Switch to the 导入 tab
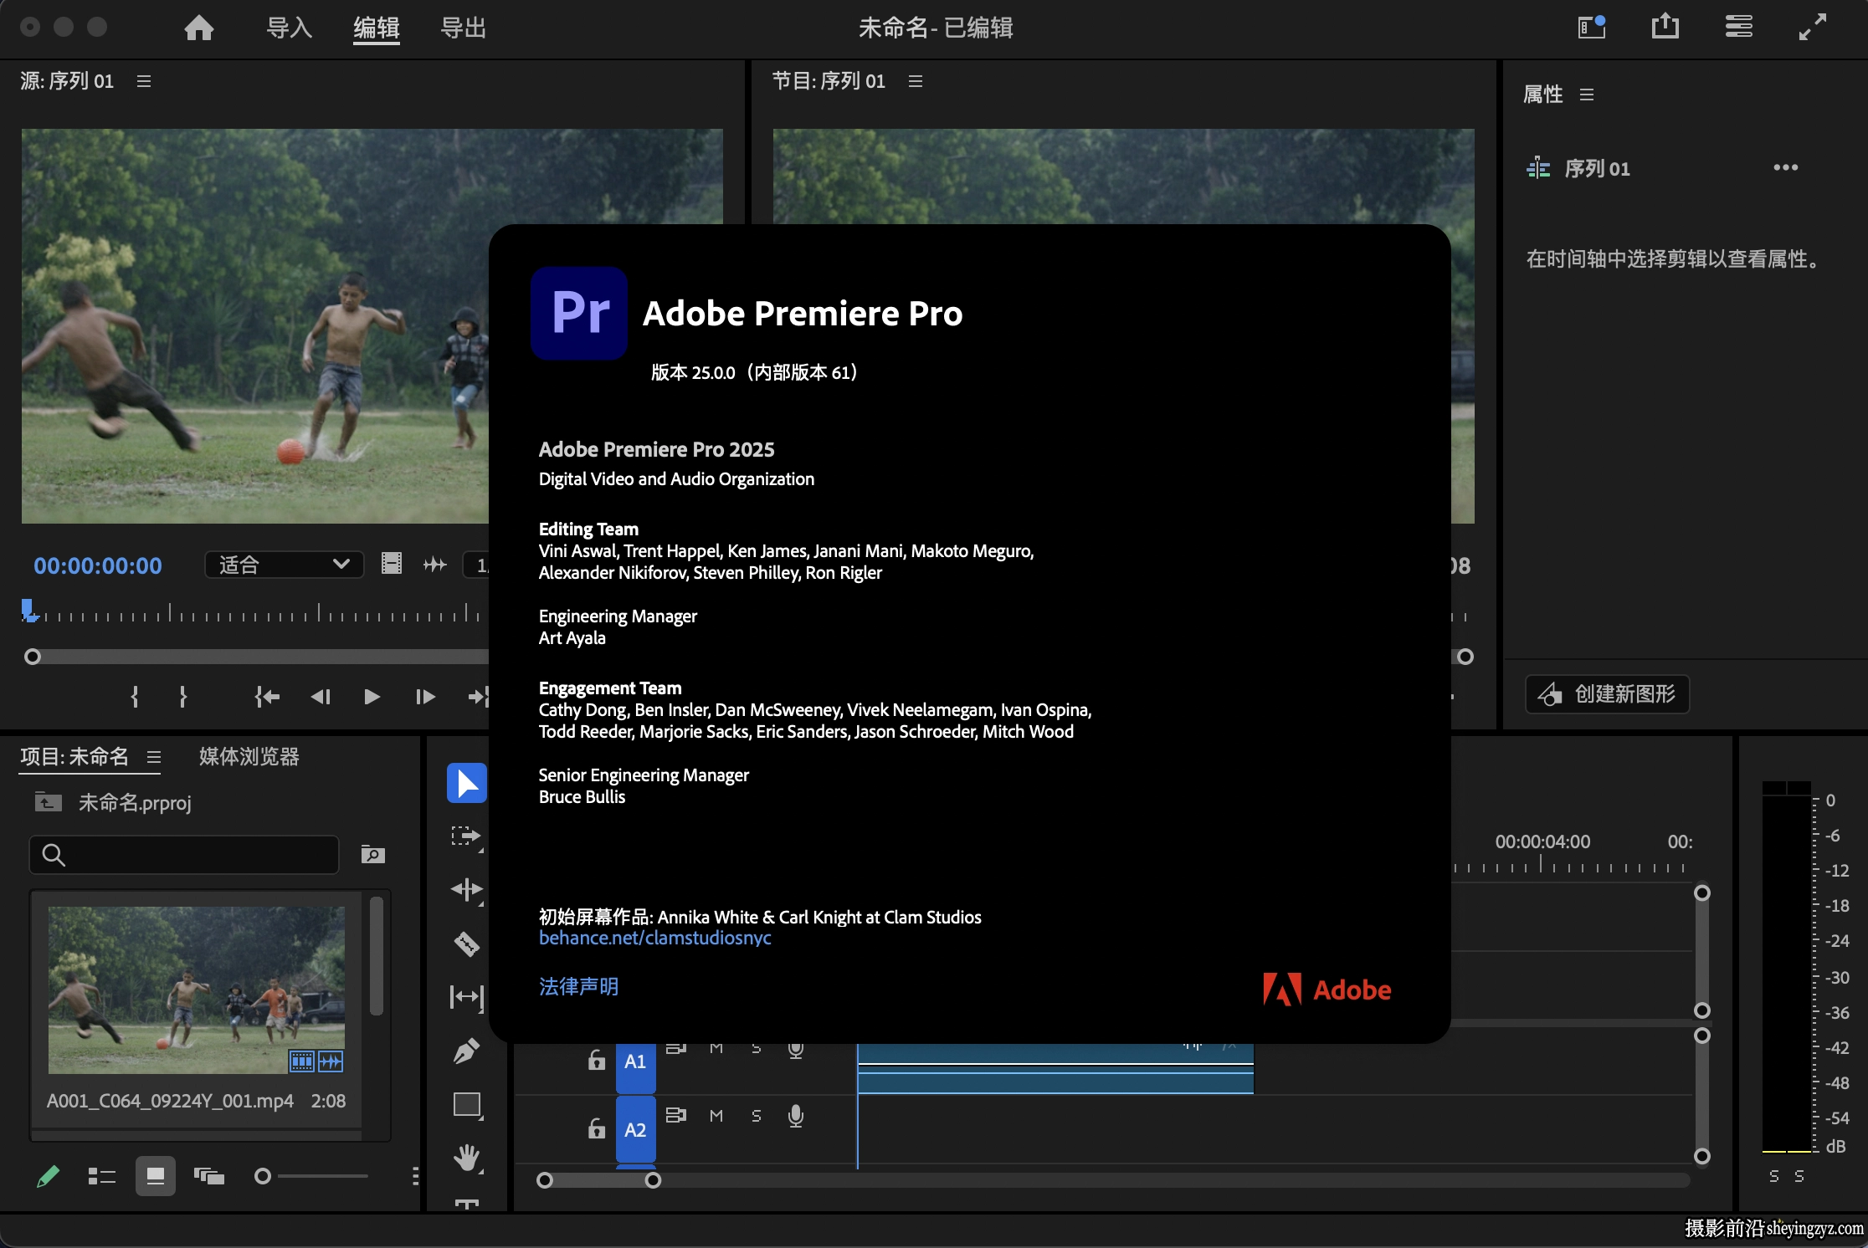Image resolution: width=1868 pixels, height=1248 pixels. click(290, 28)
